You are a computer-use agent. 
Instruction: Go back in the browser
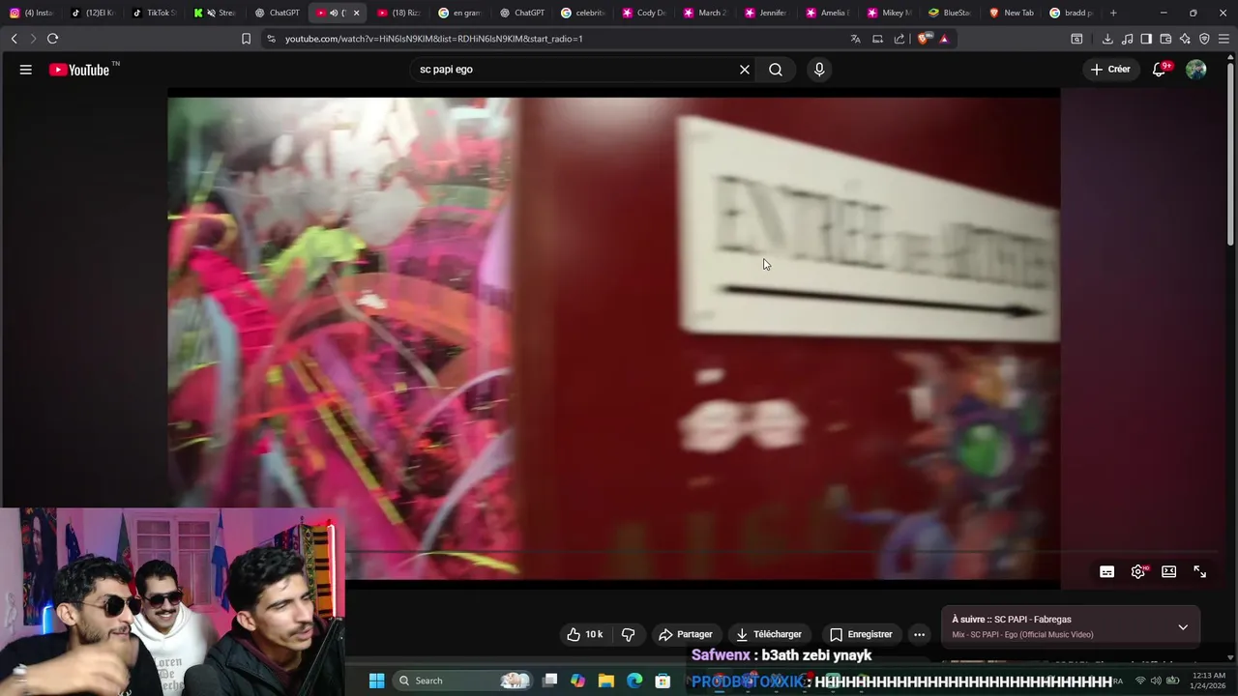[x=14, y=39]
